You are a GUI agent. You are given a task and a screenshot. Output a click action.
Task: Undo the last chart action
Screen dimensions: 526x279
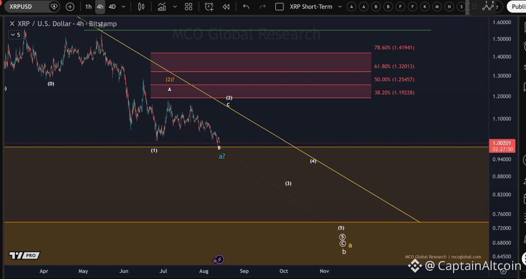pyautogui.click(x=246, y=7)
